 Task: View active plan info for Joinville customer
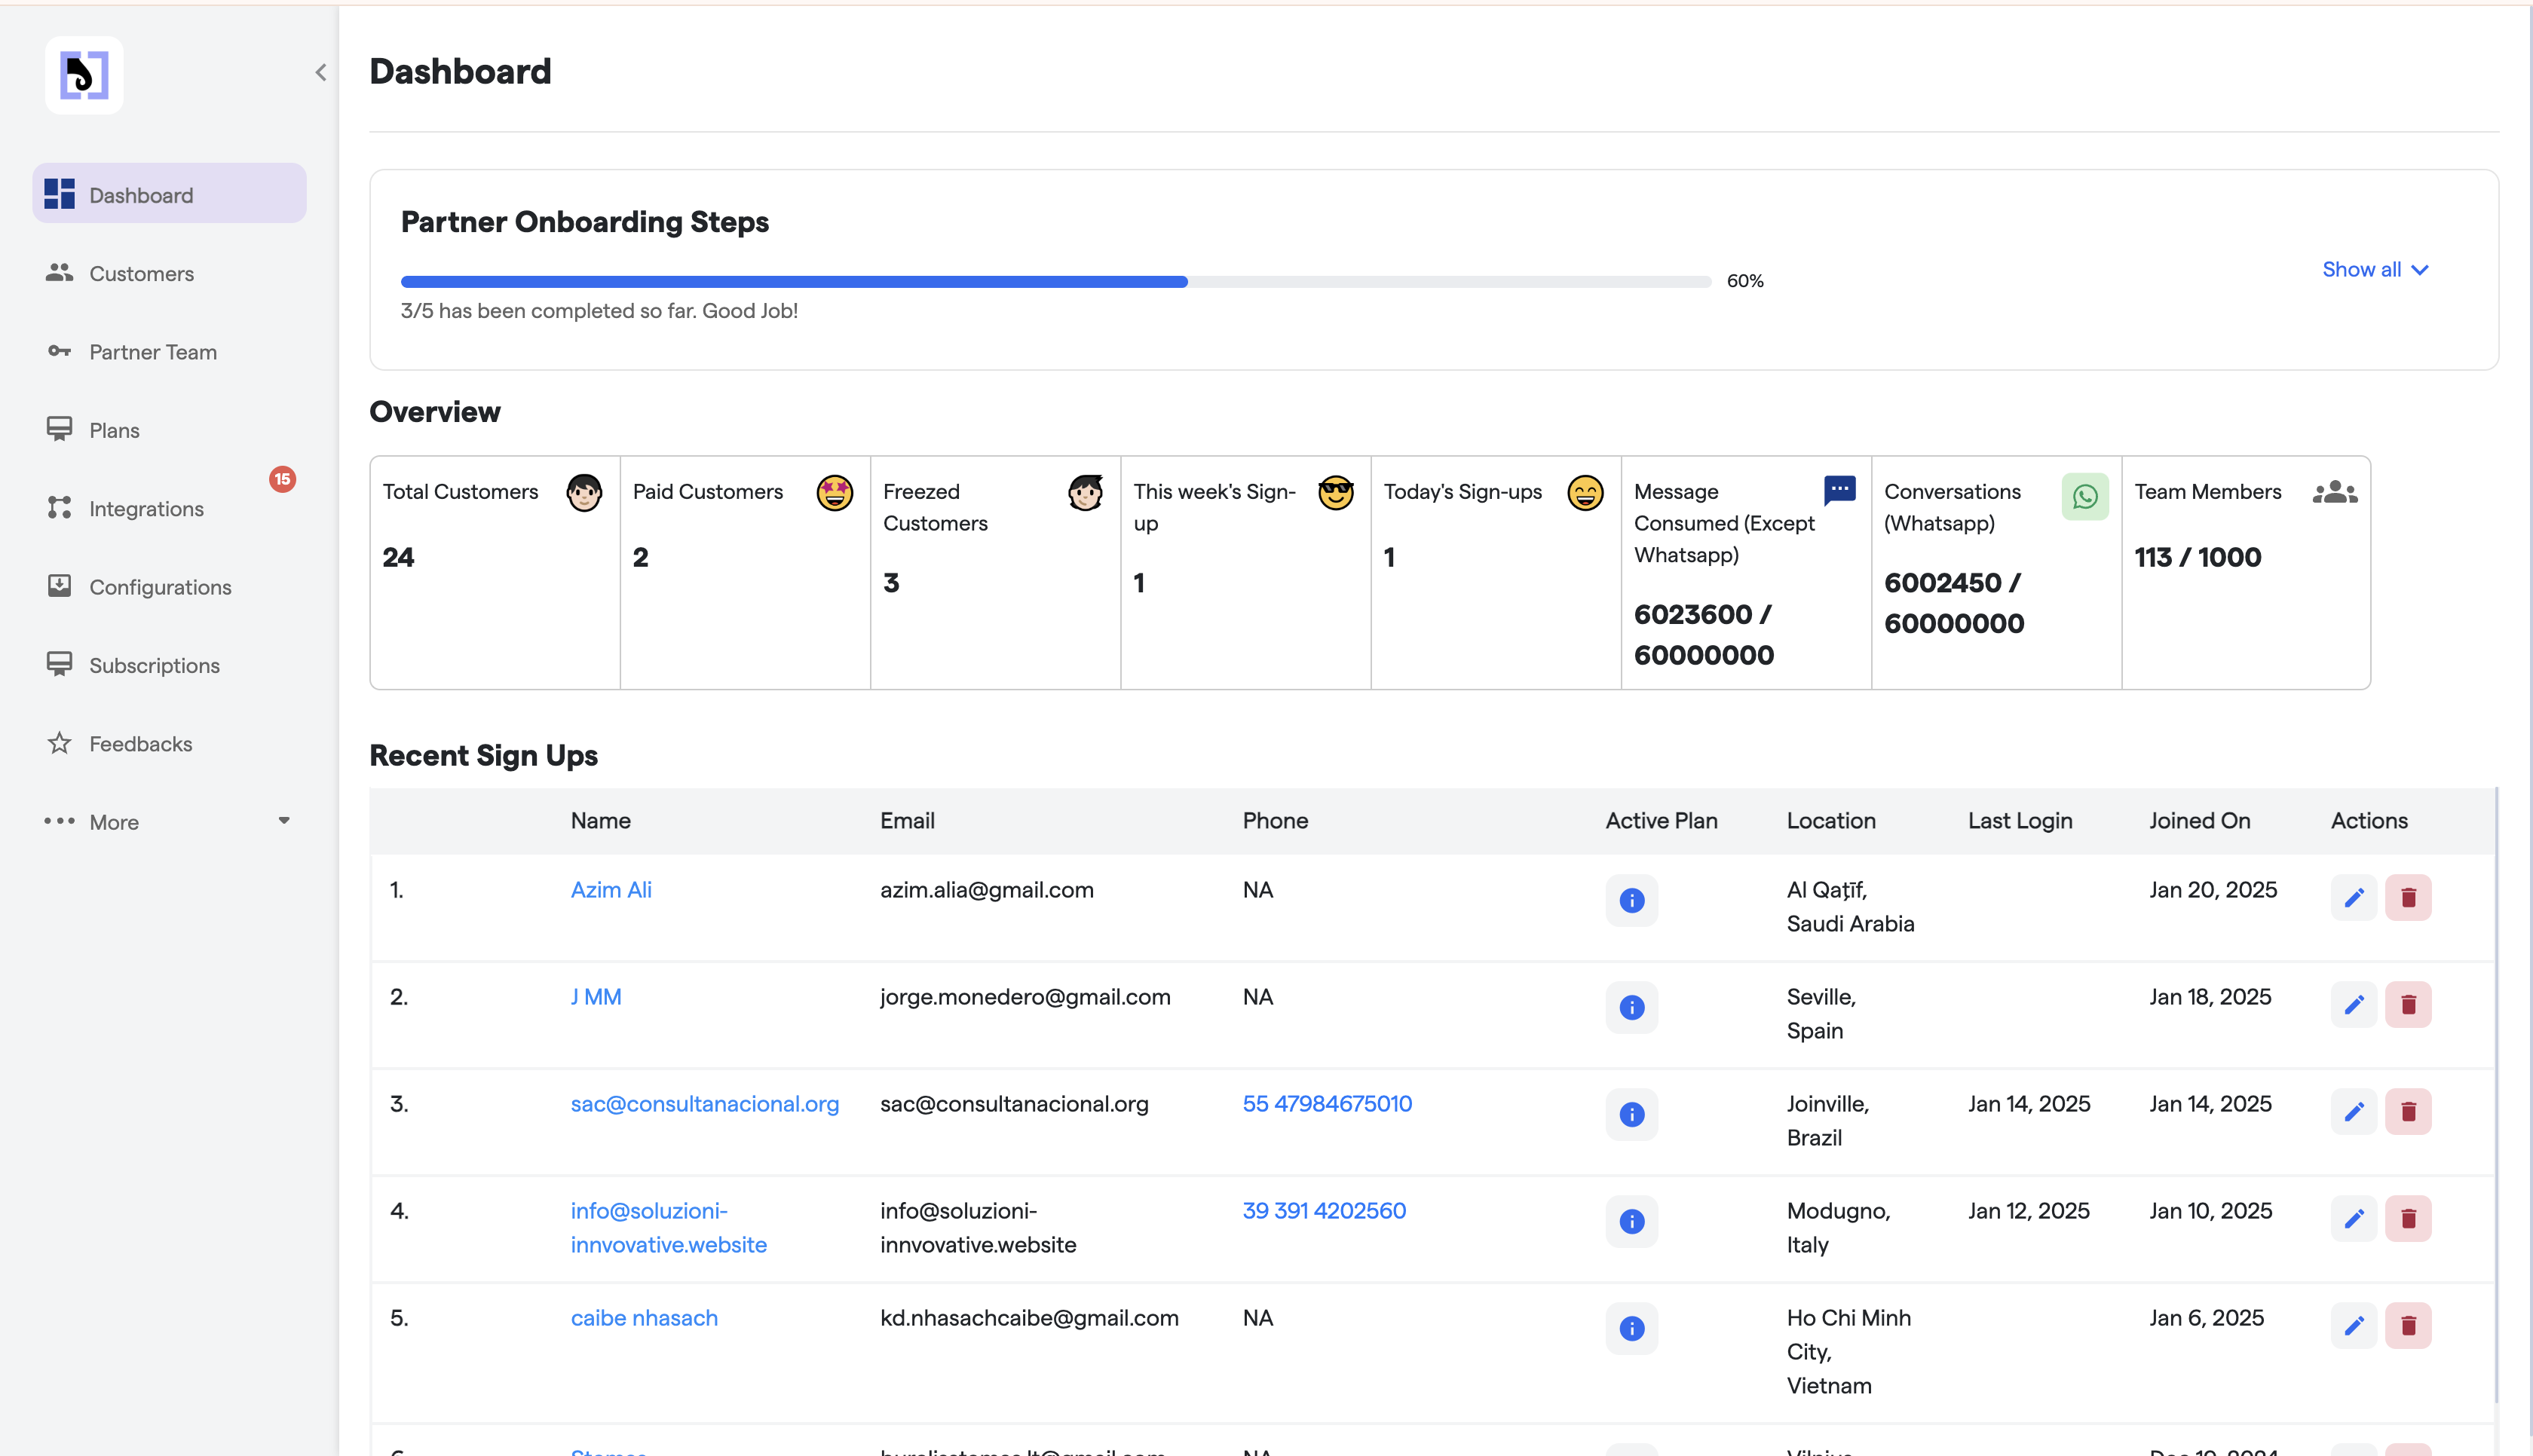coord(1631,1113)
